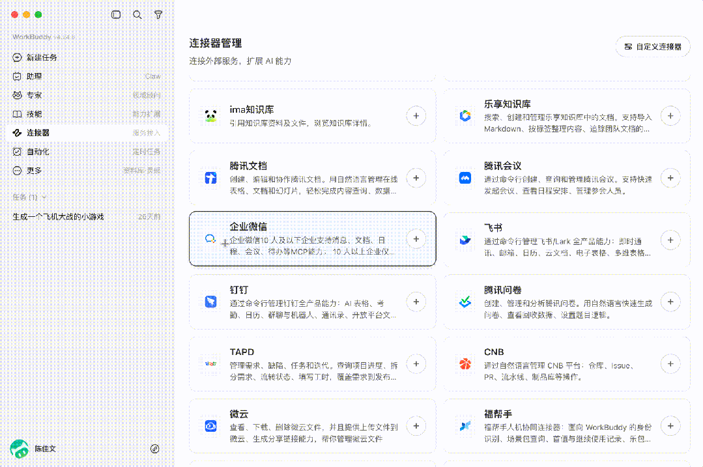
Task: Click the 连接器管理 page heading
Action: (x=216, y=43)
